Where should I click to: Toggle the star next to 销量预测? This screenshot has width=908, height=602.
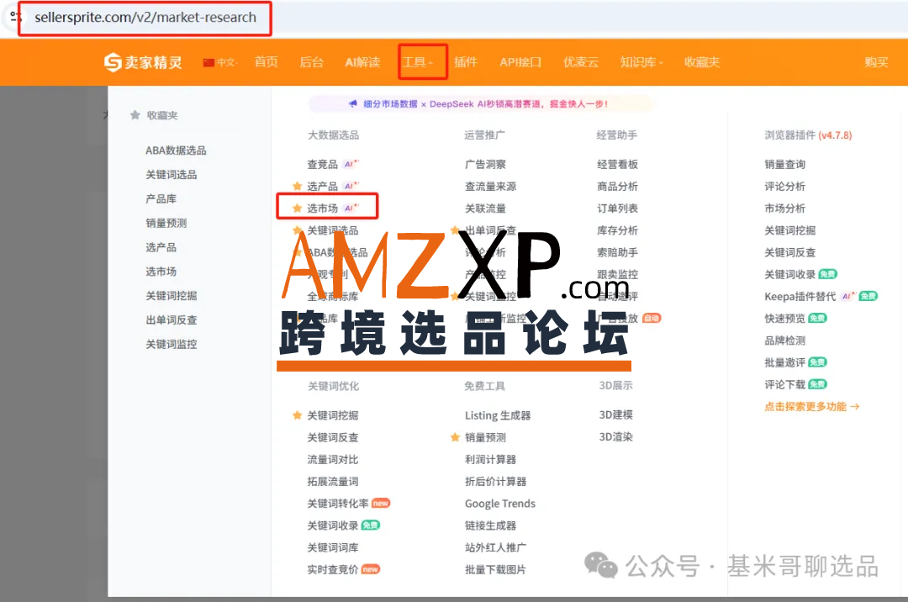455,437
